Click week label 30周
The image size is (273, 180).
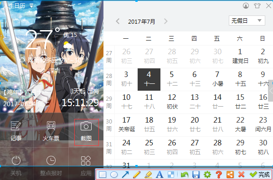click(x=109, y=125)
